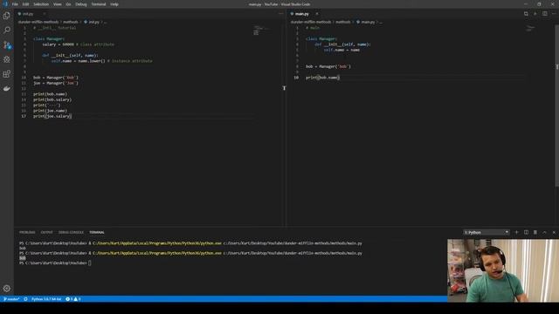Open the terminal selector dropdown '1: Python'
The width and height of the screenshot is (559, 314).
[486, 232]
